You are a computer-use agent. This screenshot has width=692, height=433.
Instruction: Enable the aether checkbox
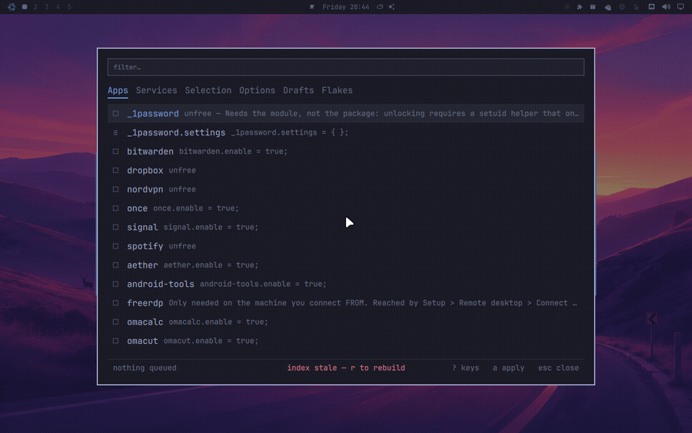tap(115, 265)
